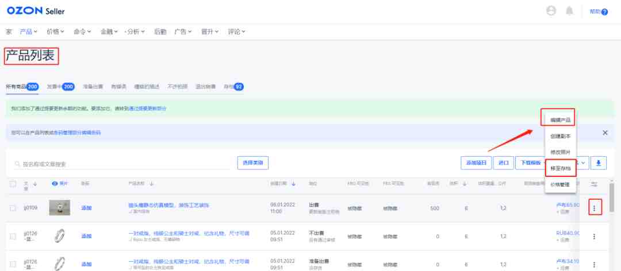Dismiss the blue info banner with X
This screenshot has height=271, width=621.
click(x=605, y=133)
